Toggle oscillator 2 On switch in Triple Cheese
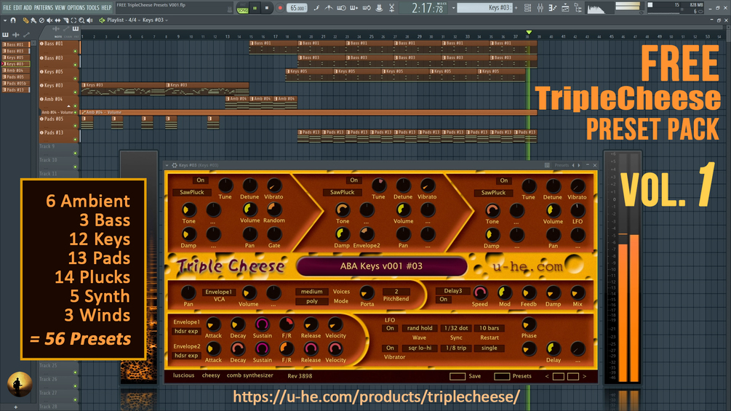Image resolution: width=731 pixels, height=411 pixels. [x=353, y=180]
